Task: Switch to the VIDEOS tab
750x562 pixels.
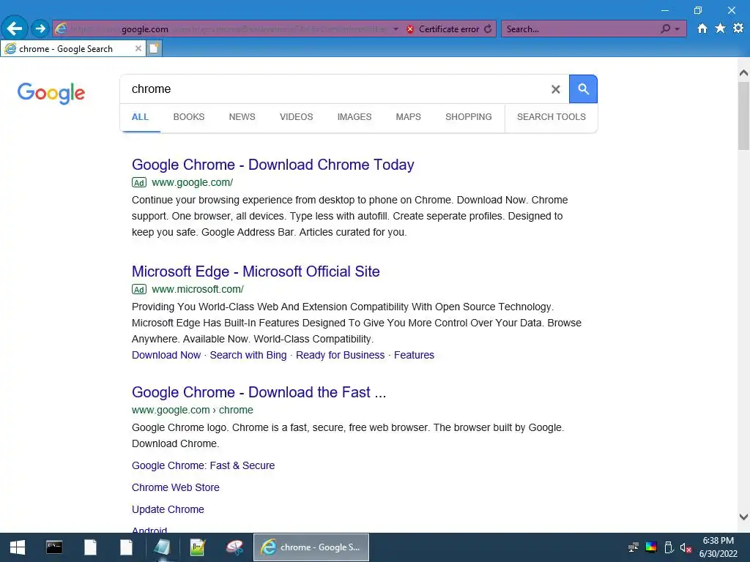Action: pyautogui.click(x=296, y=117)
